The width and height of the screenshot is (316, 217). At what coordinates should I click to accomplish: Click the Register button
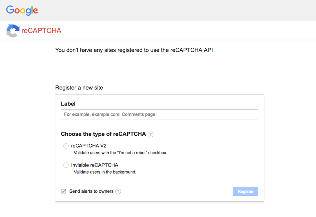(245, 191)
